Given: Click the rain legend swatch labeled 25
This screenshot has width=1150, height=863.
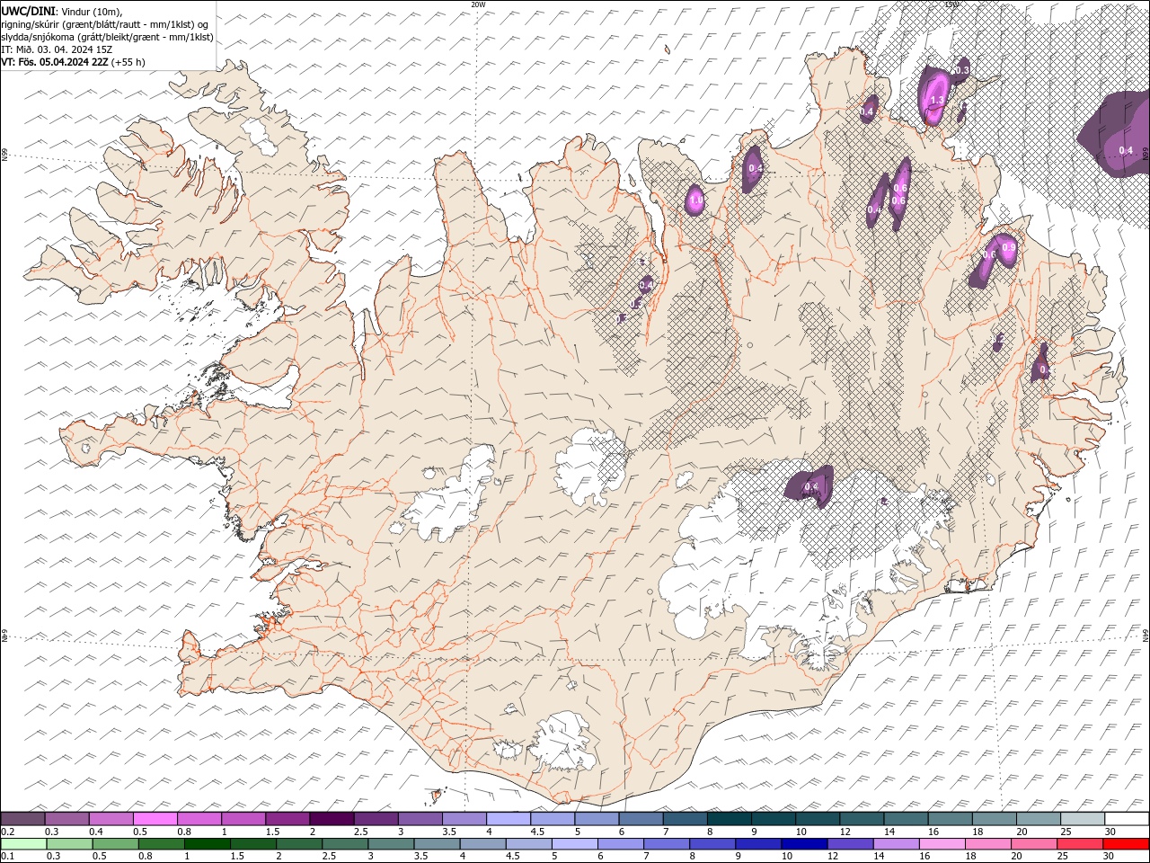Looking at the screenshot, I should click(x=1081, y=844).
